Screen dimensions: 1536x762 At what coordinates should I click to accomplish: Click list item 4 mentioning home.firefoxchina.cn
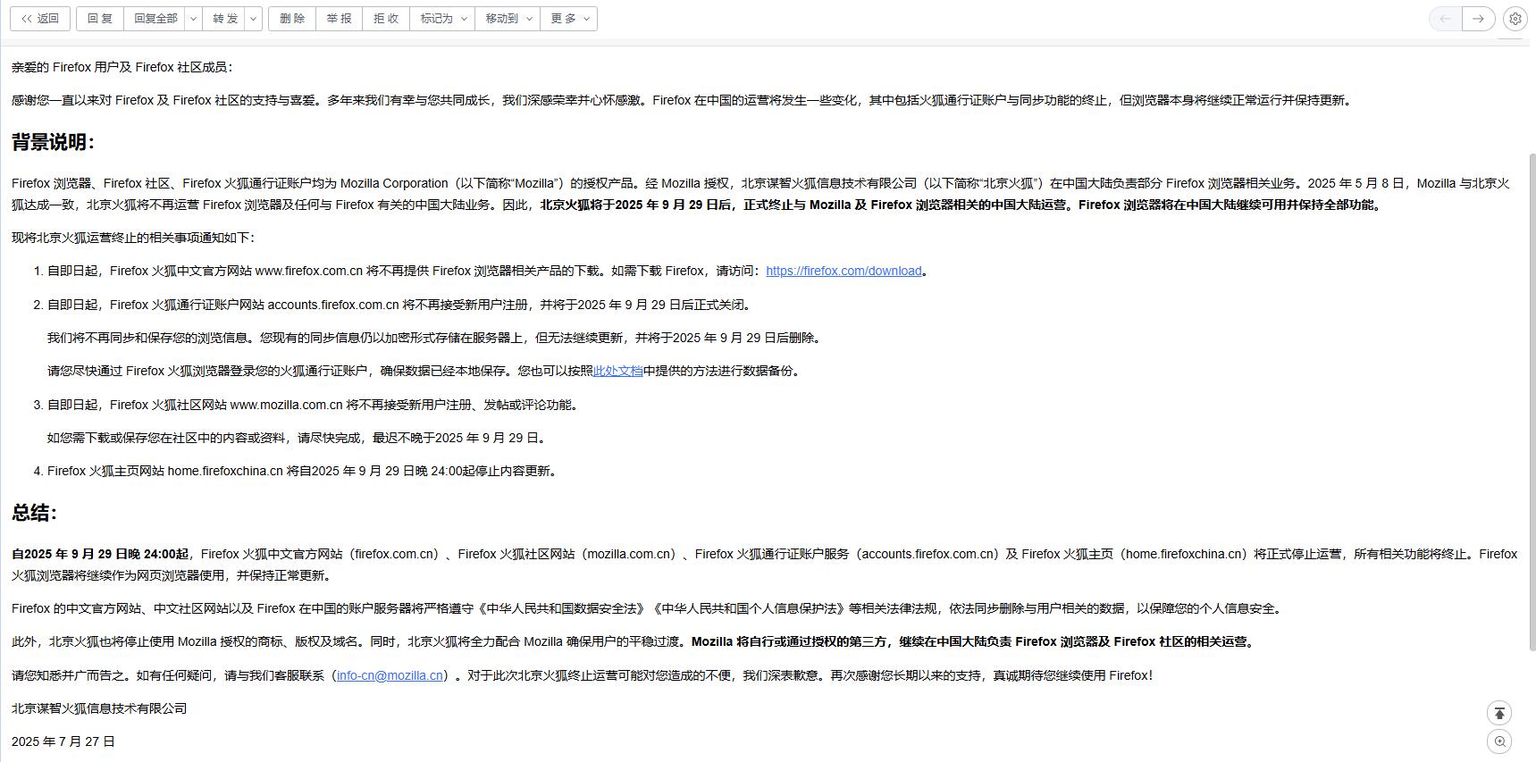(x=304, y=471)
